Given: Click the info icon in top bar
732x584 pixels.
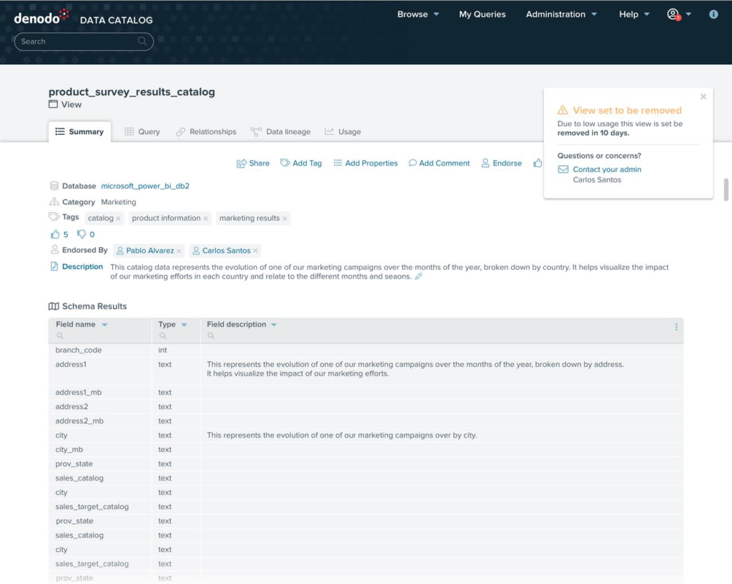Looking at the screenshot, I should (713, 14).
